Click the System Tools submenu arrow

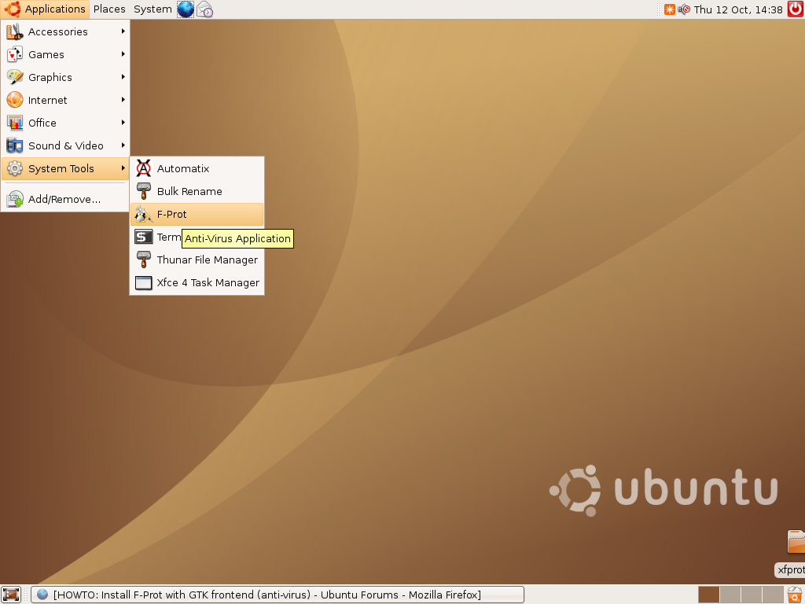tap(123, 168)
